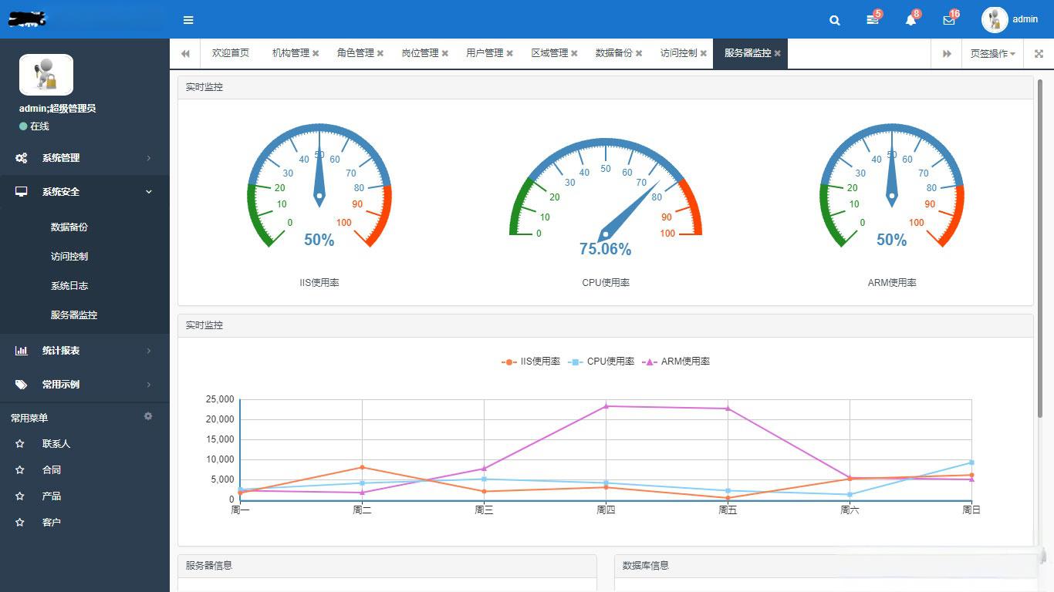
Task: Open 系统日志 in sidebar submenu
Action: click(x=69, y=286)
